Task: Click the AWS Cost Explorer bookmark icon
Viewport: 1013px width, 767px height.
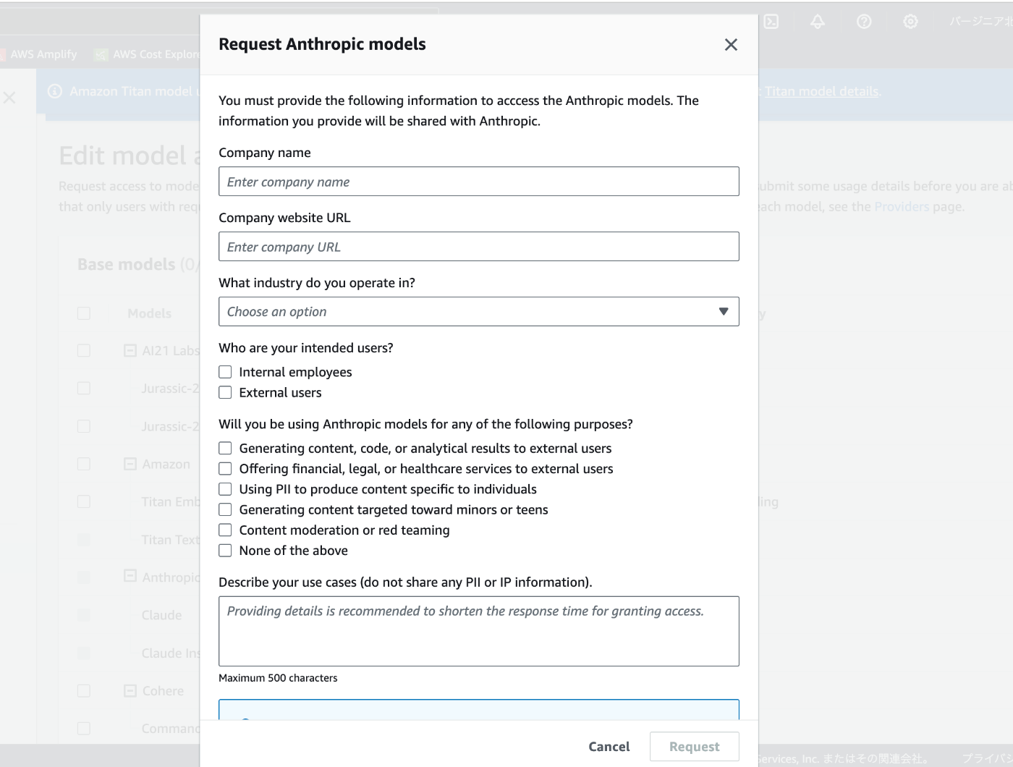Action: click(x=101, y=54)
